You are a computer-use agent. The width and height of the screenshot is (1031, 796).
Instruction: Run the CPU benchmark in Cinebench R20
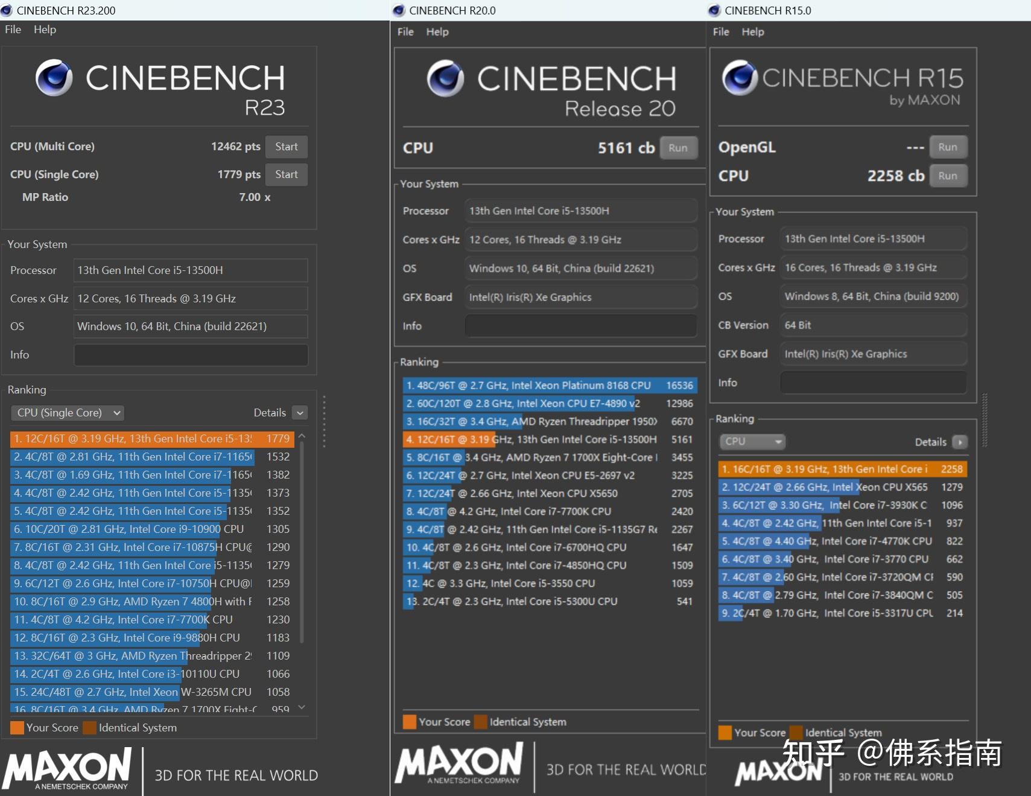[x=678, y=148]
